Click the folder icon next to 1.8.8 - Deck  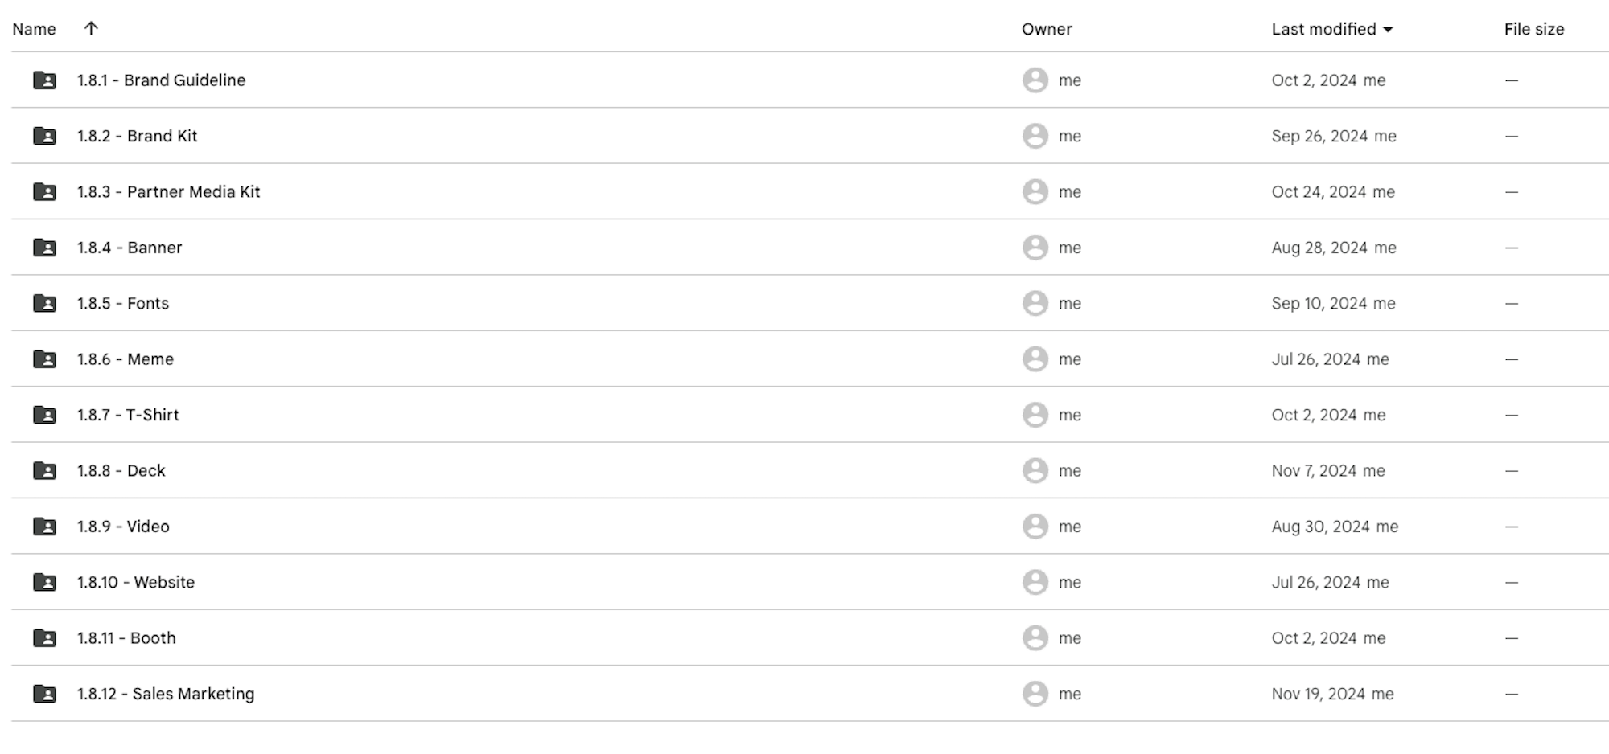click(44, 471)
